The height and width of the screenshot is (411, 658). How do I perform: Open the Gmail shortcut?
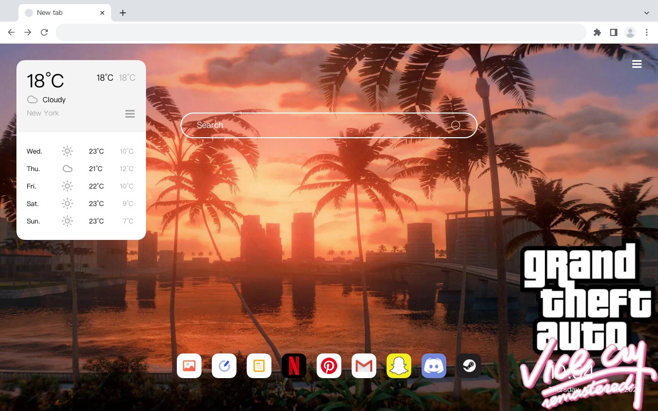point(364,366)
